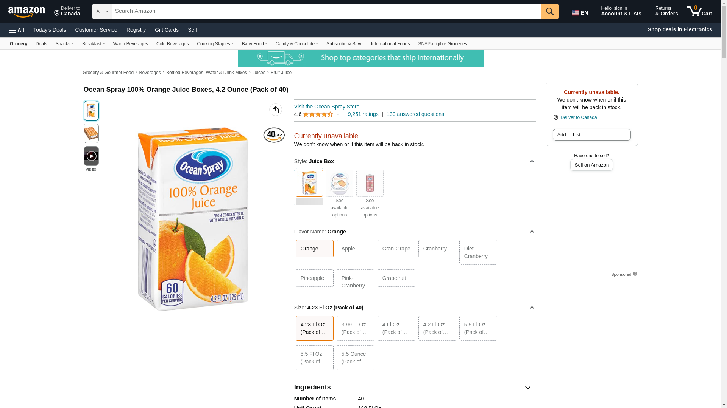Click the Add to List button
The height and width of the screenshot is (408, 727).
click(x=591, y=135)
